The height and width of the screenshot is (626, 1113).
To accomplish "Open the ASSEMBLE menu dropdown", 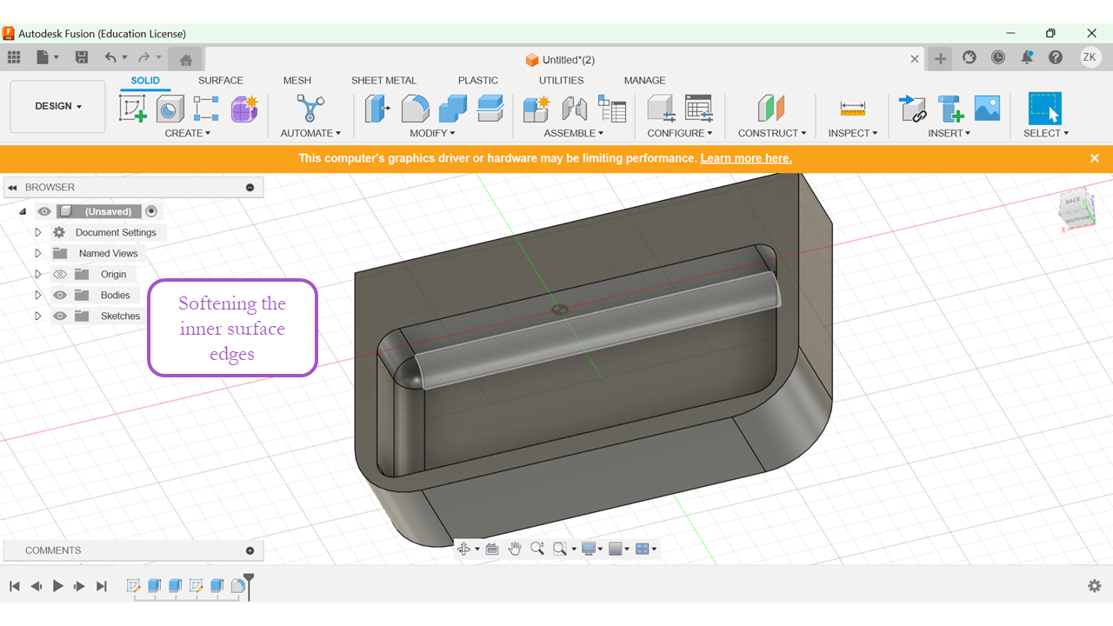I will click(x=574, y=133).
